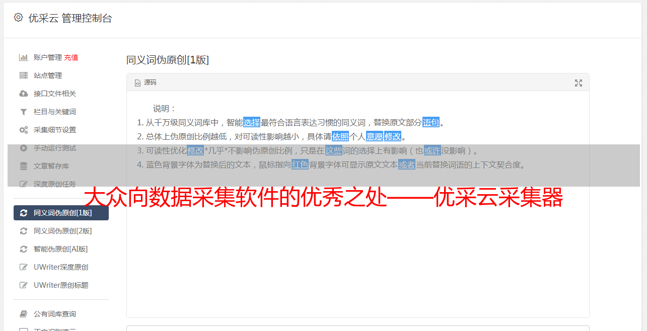Click the highlighted word 选择 in the text

pos(252,122)
